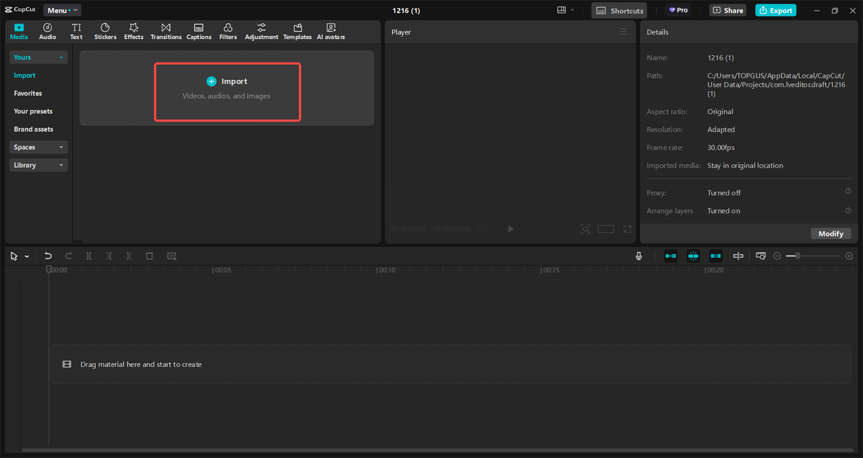Screen dimensions: 863x458
Task: Select Brand assets in the sidebar
Action: 34,129
